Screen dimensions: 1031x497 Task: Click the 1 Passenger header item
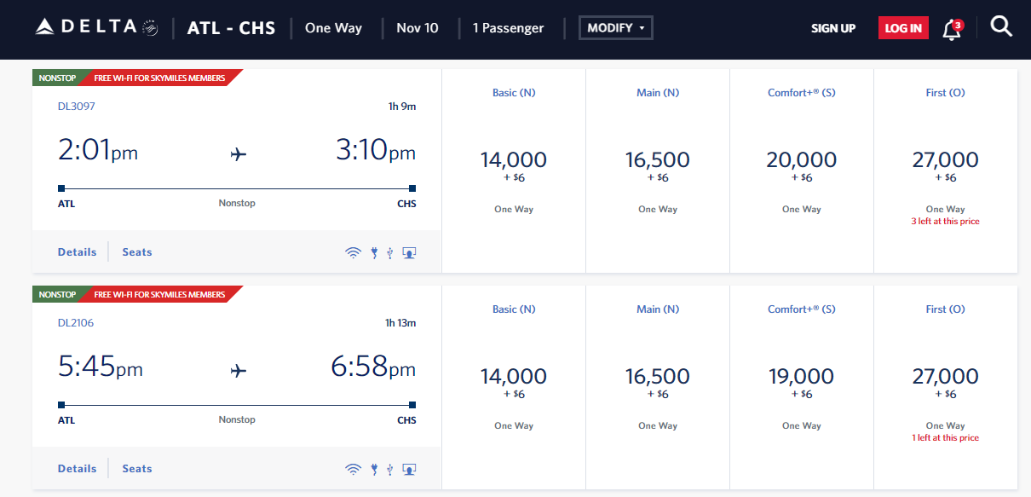click(508, 27)
